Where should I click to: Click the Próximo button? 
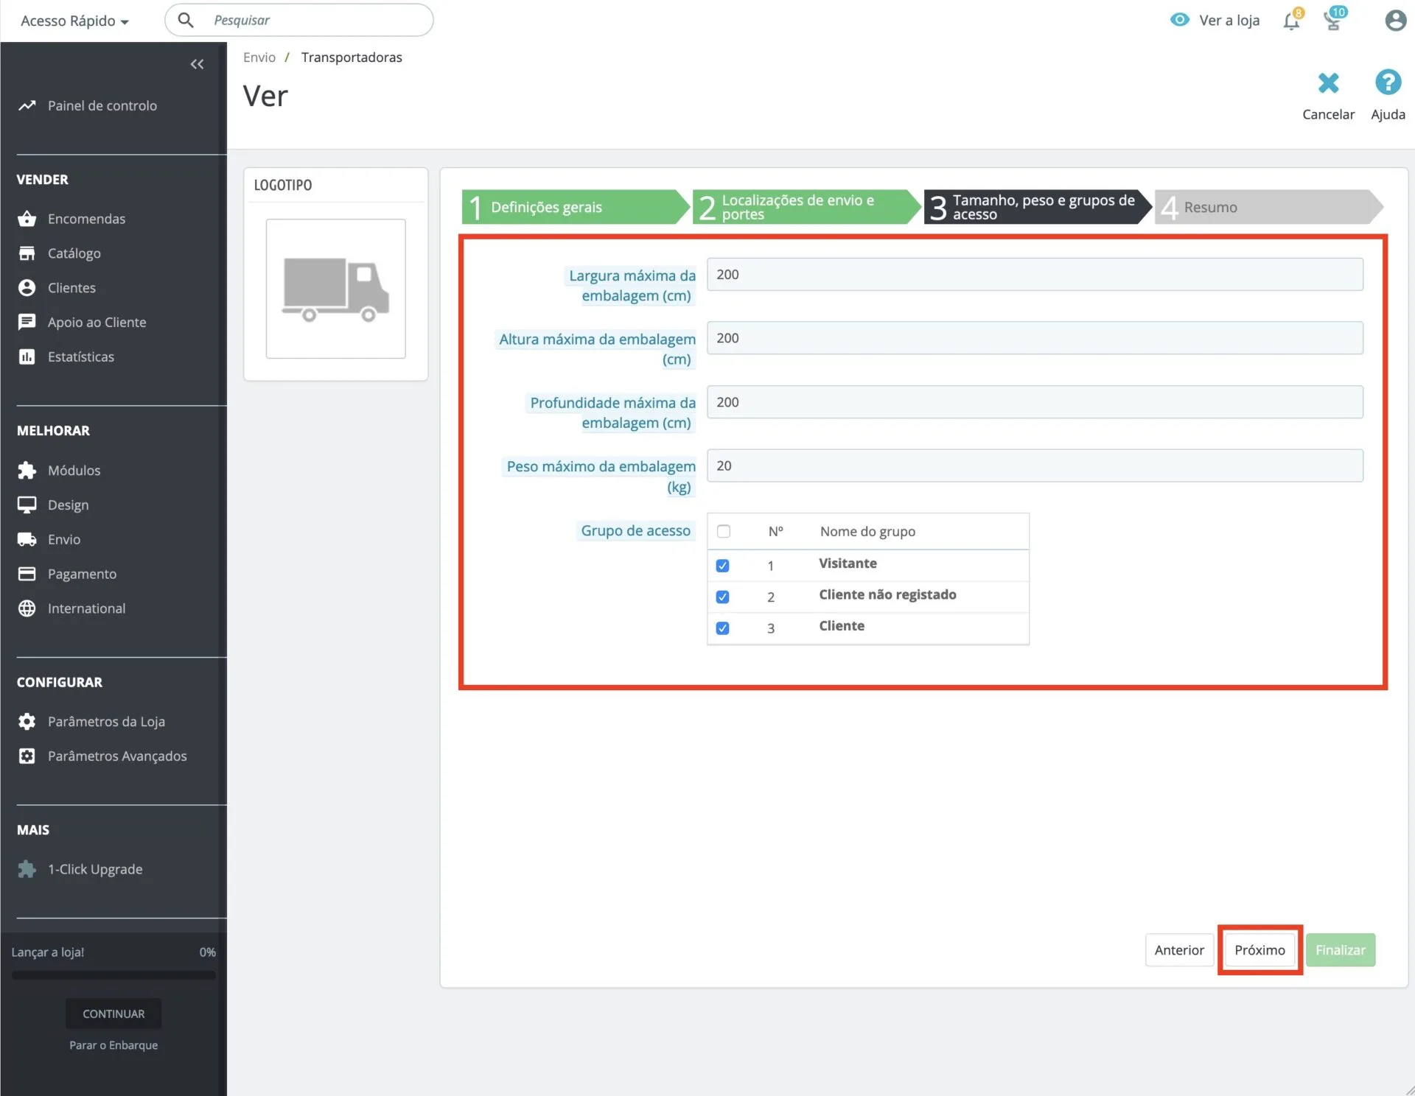[x=1259, y=950]
